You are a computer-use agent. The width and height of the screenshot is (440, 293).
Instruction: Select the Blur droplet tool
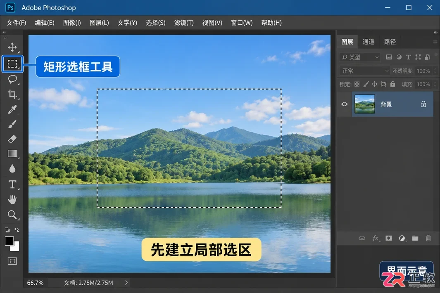click(x=12, y=168)
